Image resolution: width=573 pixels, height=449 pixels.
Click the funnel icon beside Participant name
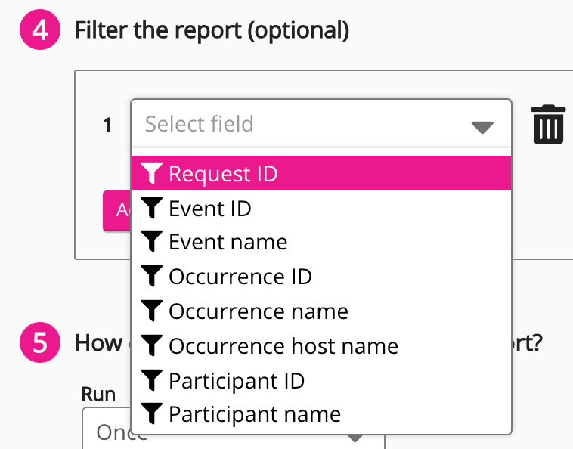153,414
